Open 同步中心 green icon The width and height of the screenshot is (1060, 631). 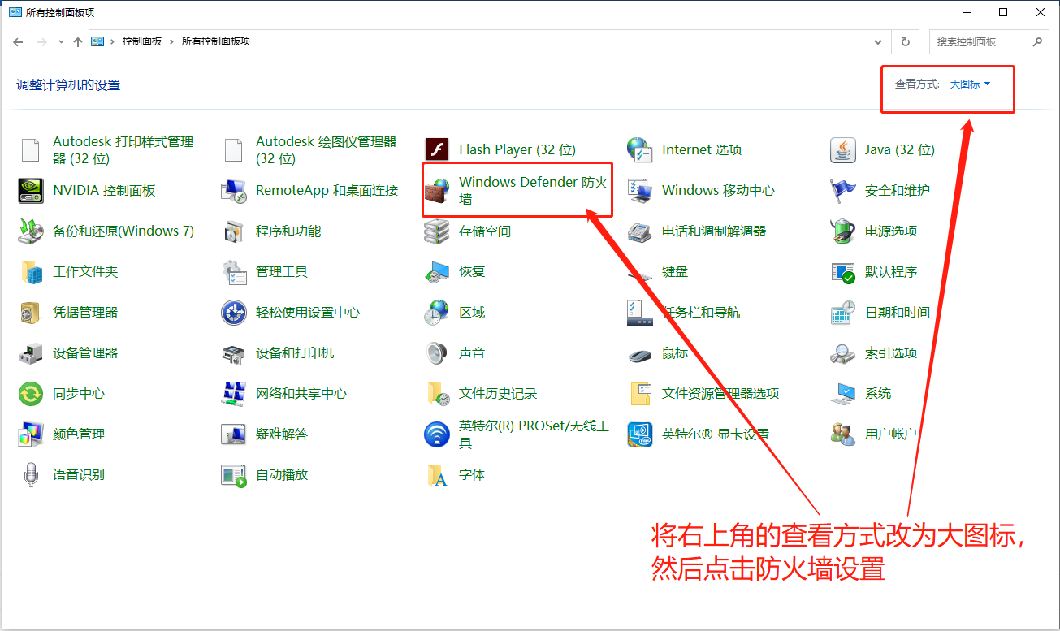[x=30, y=394]
